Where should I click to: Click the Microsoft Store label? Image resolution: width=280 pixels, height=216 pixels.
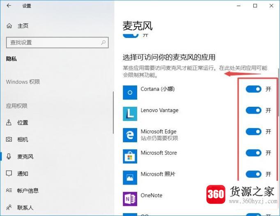coord(159,153)
